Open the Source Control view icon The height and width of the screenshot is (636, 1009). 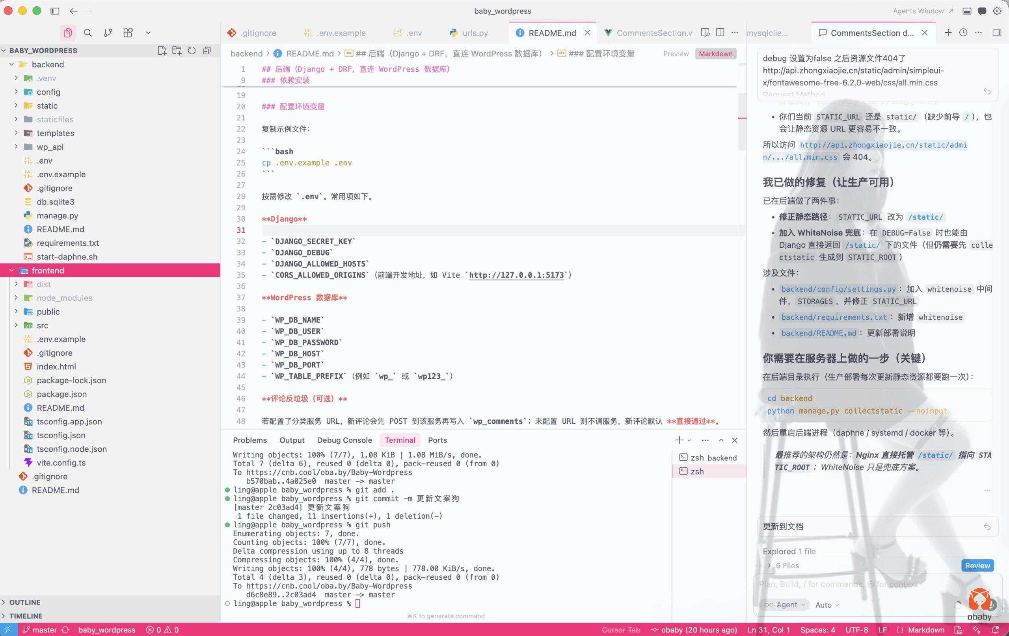[x=108, y=33]
